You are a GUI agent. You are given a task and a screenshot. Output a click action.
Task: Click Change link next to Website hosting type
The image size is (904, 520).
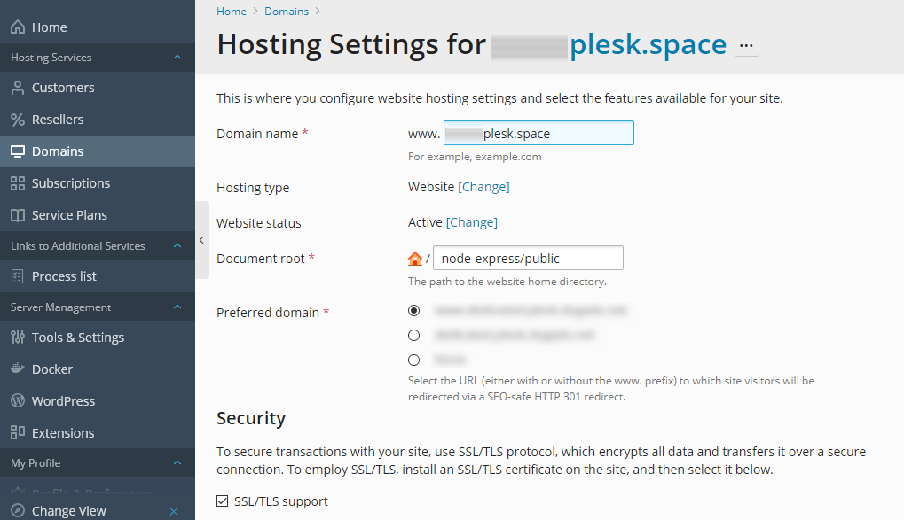tap(483, 187)
